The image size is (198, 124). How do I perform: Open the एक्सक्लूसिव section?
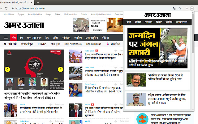(x=92, y=38)
